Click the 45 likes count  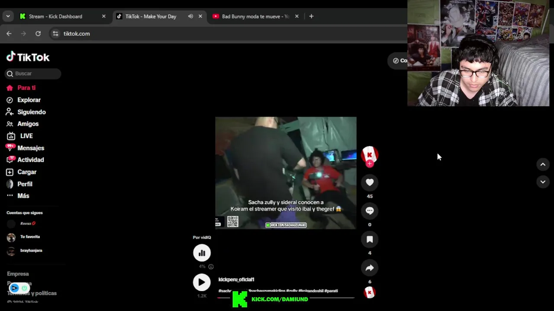370,196
